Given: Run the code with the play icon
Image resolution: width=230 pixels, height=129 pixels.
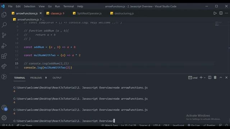Looking at the screenshot, I should (x=215, y=13).
